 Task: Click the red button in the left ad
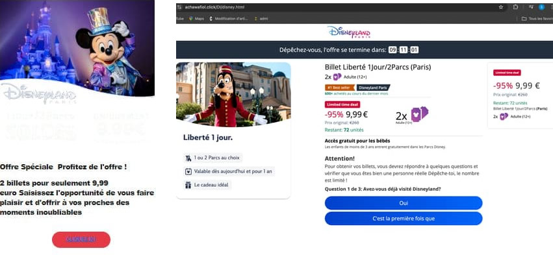click(81, 239)
